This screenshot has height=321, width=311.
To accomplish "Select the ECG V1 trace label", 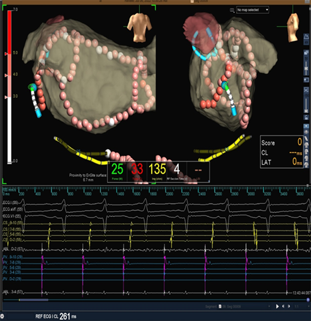I will 11,216.
